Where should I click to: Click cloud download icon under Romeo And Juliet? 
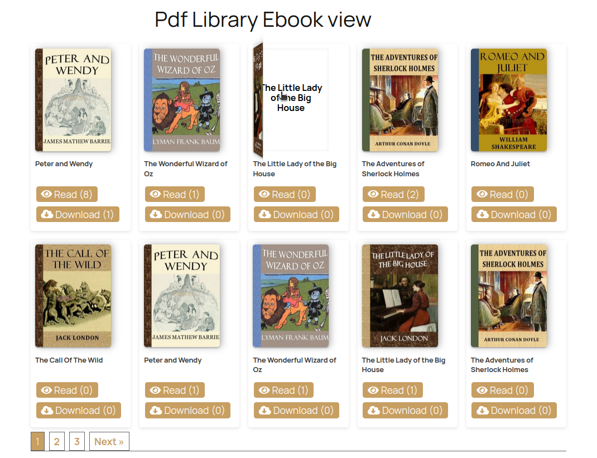point(483,214)
